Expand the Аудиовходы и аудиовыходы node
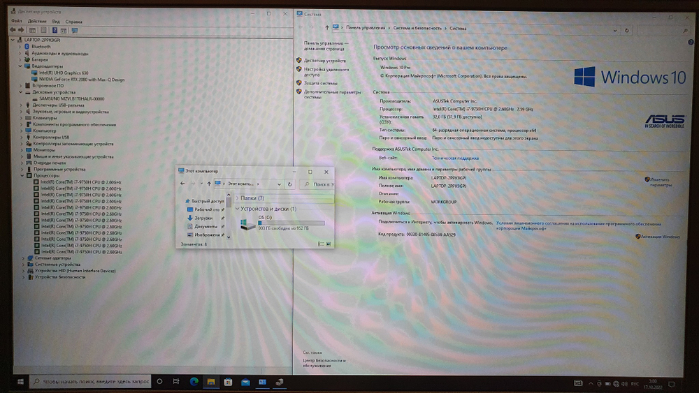Image resolution: width=699 pixels, height=393 pixels. coord(20,53)
